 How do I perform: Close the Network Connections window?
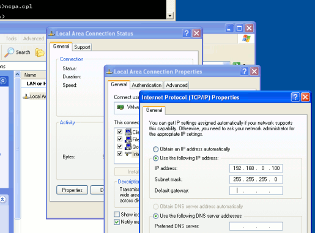[249, 28]
